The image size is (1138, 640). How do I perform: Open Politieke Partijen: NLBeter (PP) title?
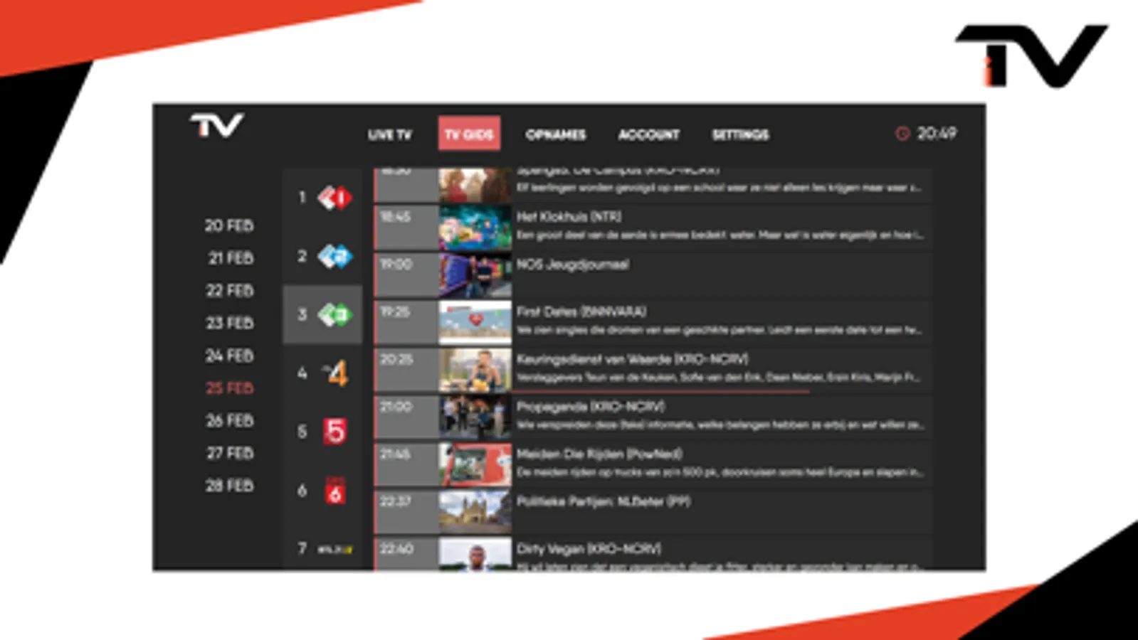[603, 501]
